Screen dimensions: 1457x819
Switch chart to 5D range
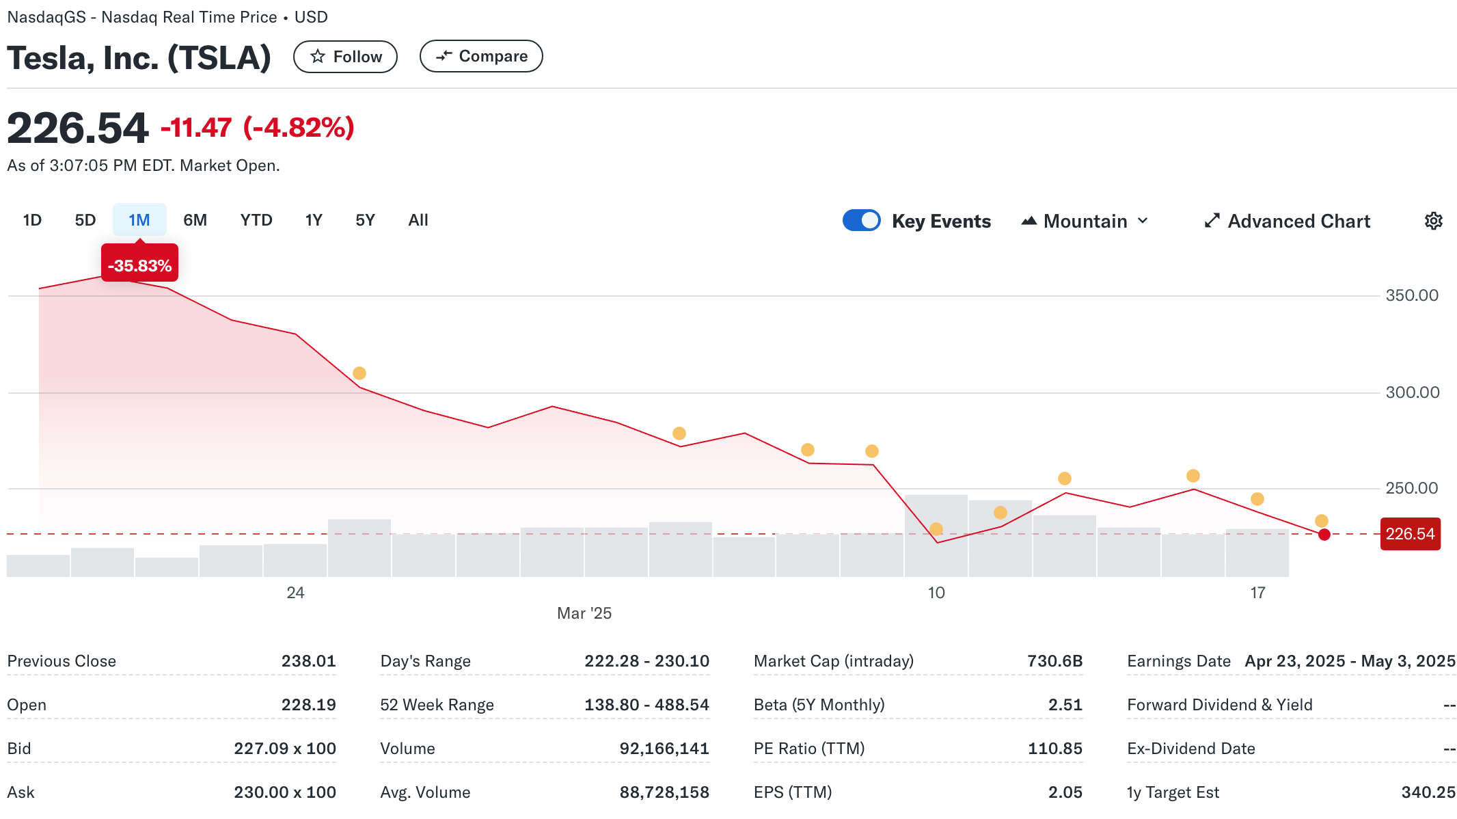85,220
